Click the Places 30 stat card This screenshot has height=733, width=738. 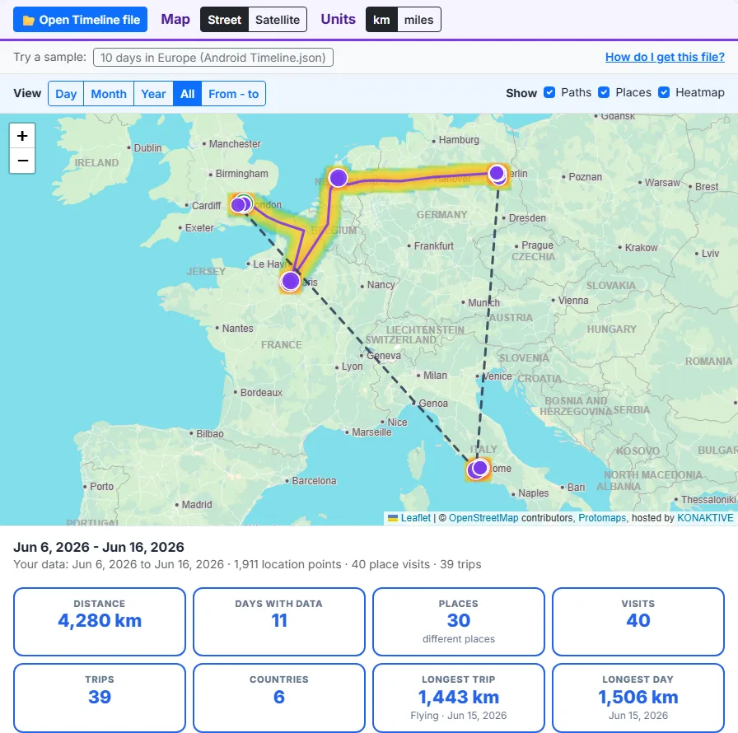pos(459,622)
